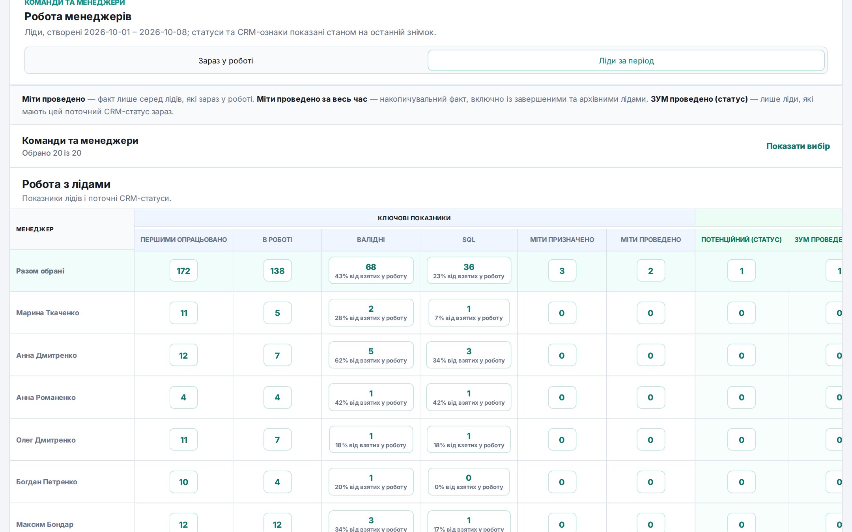Click total meetings held value 2
Screen dimensions: 852x532
click(650, 271)
